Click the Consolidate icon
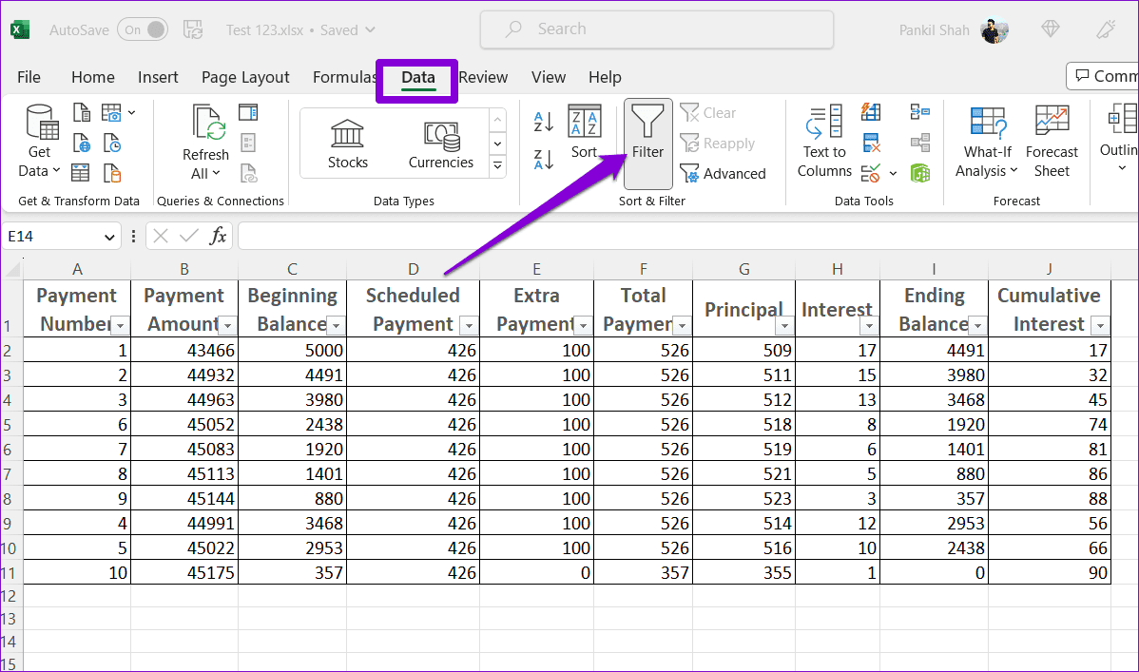Viewport: 1139px width, 672px height. 919,112
